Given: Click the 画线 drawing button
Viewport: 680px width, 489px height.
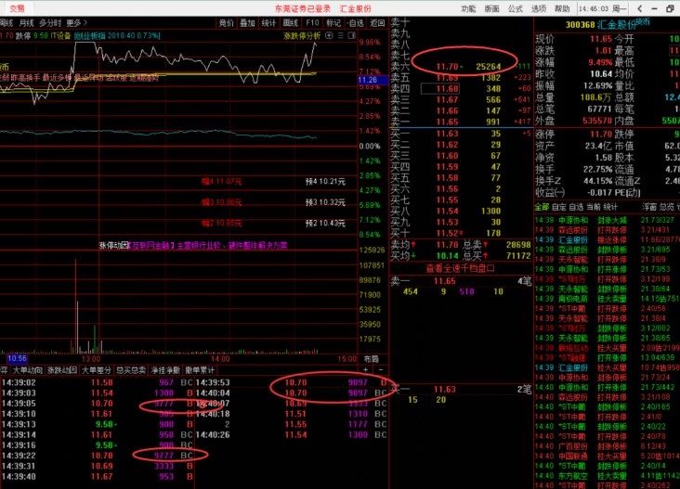Looking at the screenshot, I should [291, 23].
